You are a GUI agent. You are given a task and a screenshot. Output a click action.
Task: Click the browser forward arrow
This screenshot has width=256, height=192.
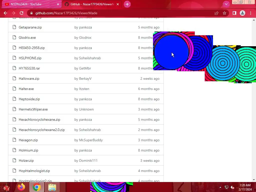(13, 13)
